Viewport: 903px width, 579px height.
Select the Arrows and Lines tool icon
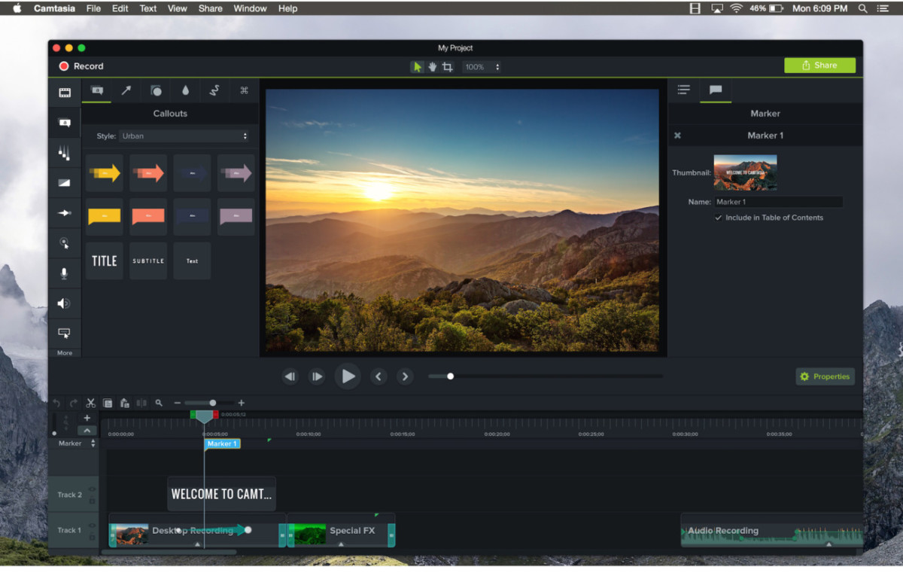coord(126,90)
